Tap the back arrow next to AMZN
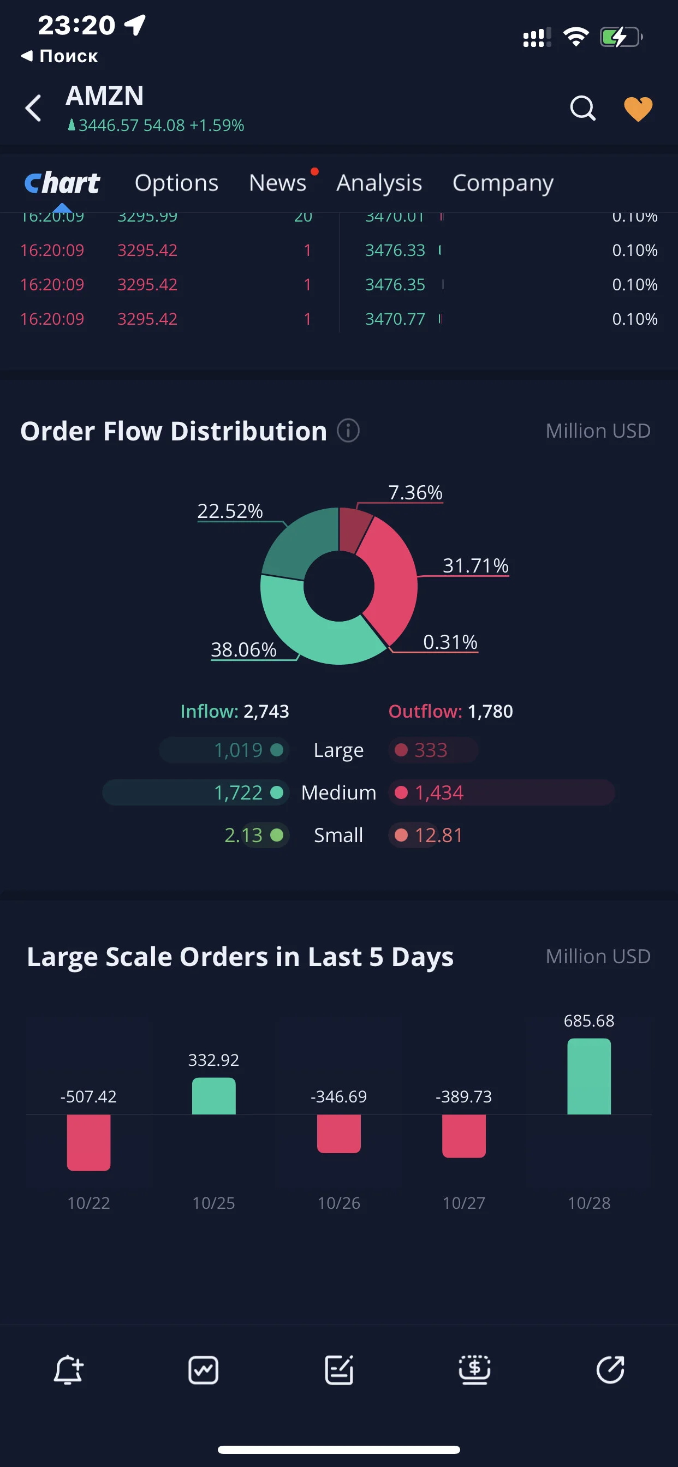Viewport: 678px width, 1467px height. pos(34,108)
